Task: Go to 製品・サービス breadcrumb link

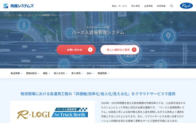Action: 25,15
